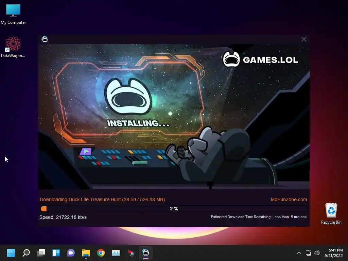
Task: Open the MoFunZone.com link
Action: click(x=289, y=199)
